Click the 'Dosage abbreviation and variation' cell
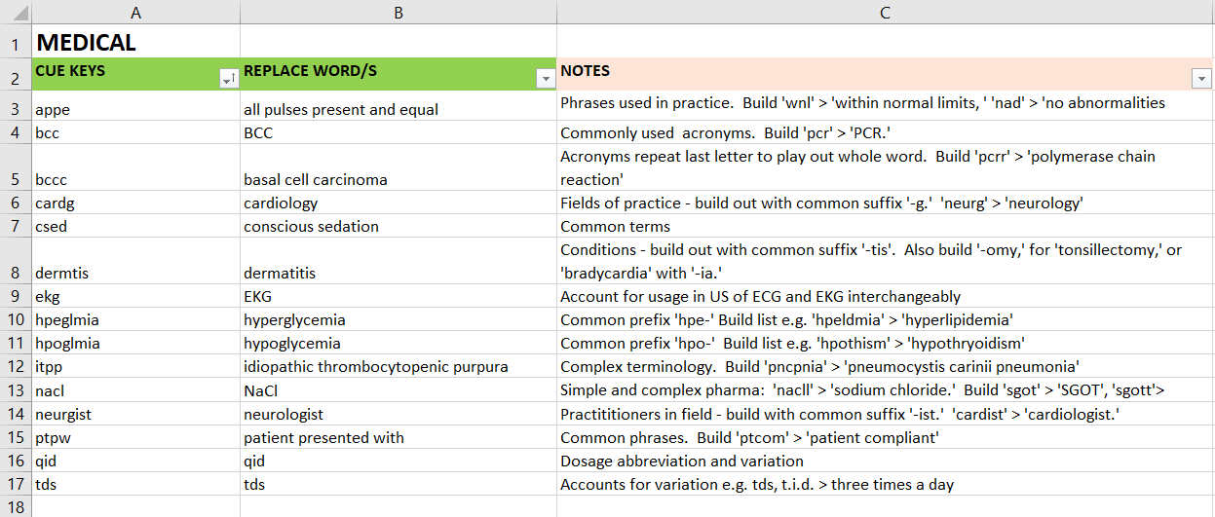The height and width of the screenshot is (517, 1215). point(885,461)
